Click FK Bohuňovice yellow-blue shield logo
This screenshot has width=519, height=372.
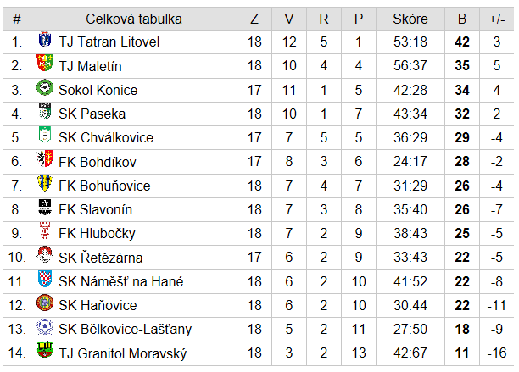click(45, 183)
